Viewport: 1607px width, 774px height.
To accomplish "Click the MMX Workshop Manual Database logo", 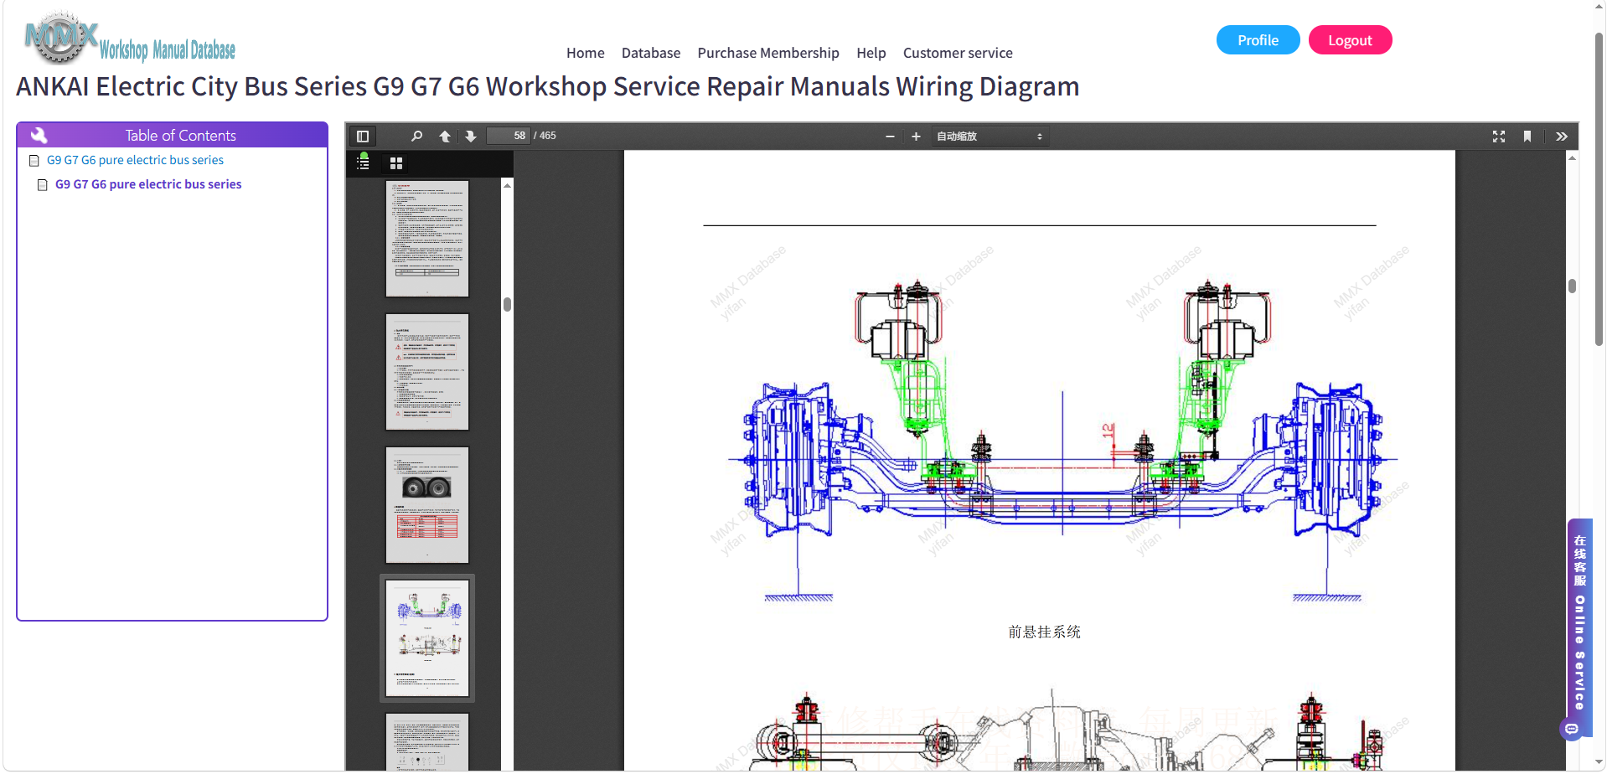I will tap(131, 39).
